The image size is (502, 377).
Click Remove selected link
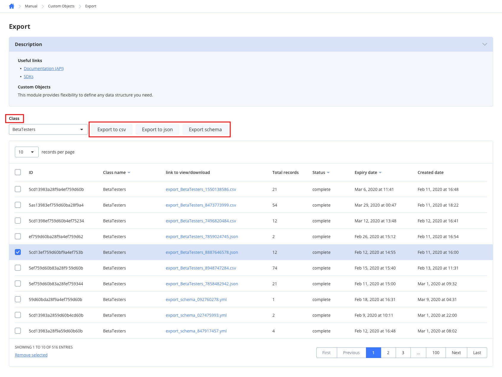pos(31,355)
